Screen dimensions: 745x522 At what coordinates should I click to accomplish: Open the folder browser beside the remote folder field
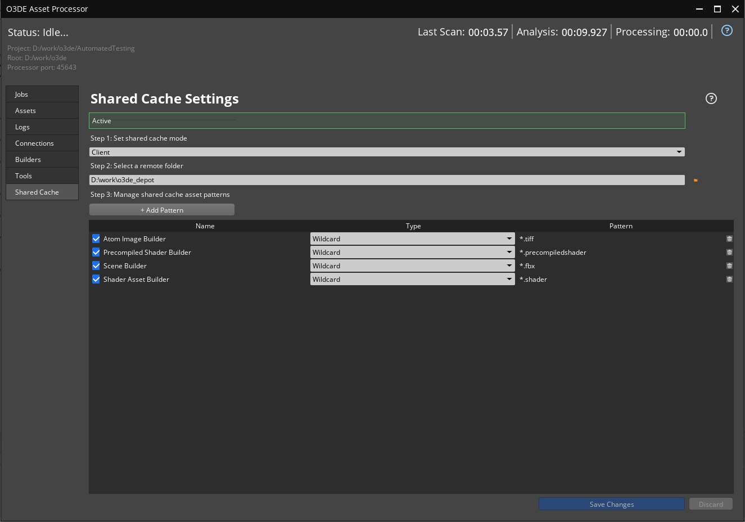coord(696,180)
